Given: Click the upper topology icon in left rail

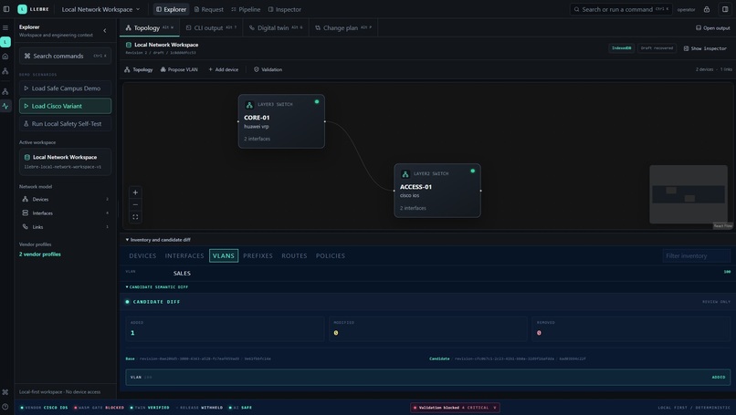Looking at the screenshot, I should pos(5,71).
